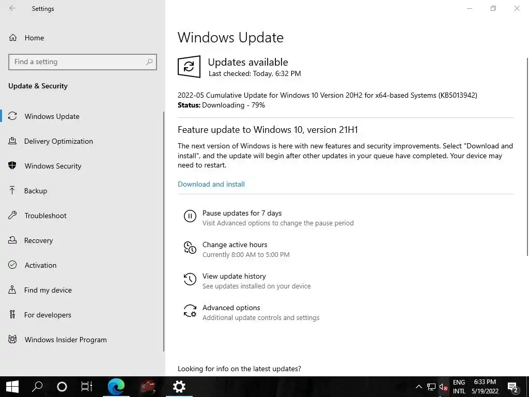
Task: Click the KB5013942 cumulative update title
Action: tap(327, 95)
